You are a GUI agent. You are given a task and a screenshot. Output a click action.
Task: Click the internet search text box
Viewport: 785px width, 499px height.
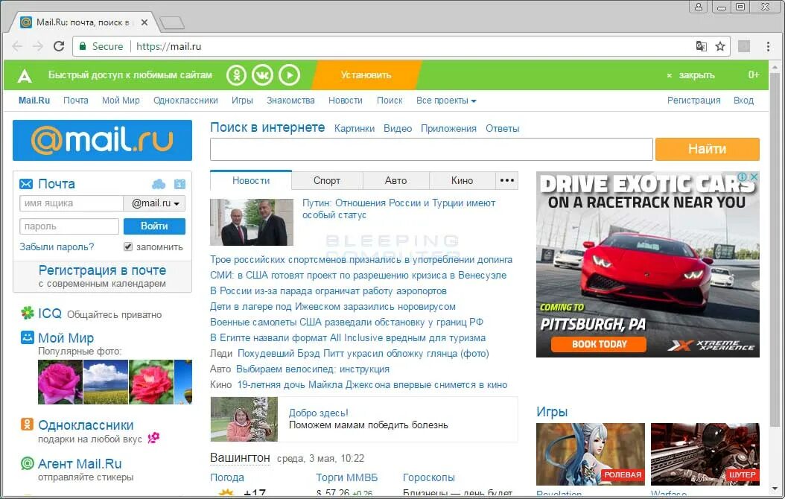tap(431, 149)
